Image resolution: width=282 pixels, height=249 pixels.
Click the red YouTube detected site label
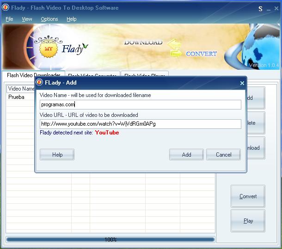107,133
